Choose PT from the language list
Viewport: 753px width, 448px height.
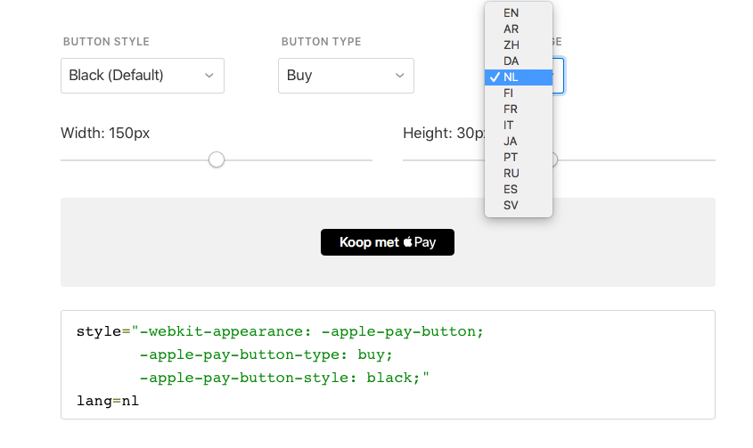[518, 157]
